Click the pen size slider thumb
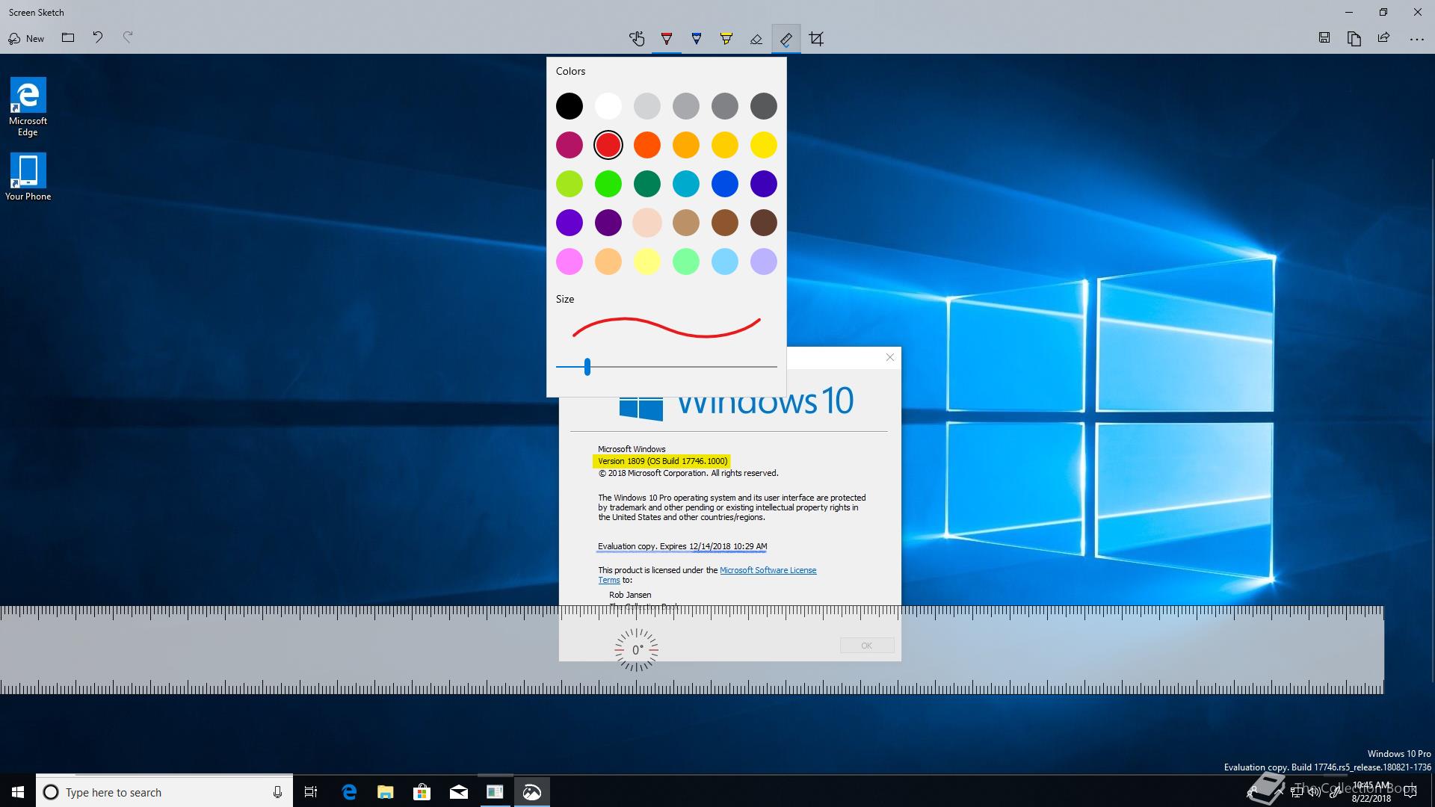1435x807 pixels. pos(587,367)
